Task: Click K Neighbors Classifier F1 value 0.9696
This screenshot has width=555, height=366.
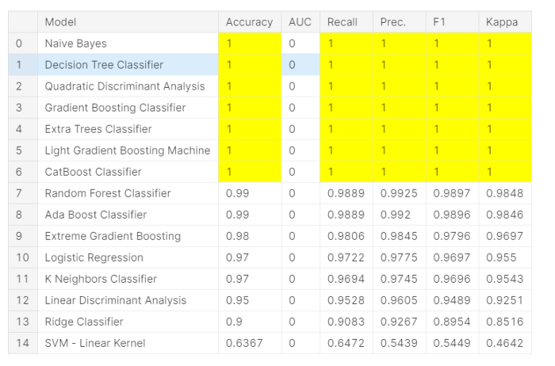Action: [x=450, y=279]
